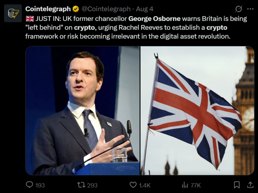This screenshot has height=193, width=258.
Task: Click the share post upload icon
Action: pos(250,185)
